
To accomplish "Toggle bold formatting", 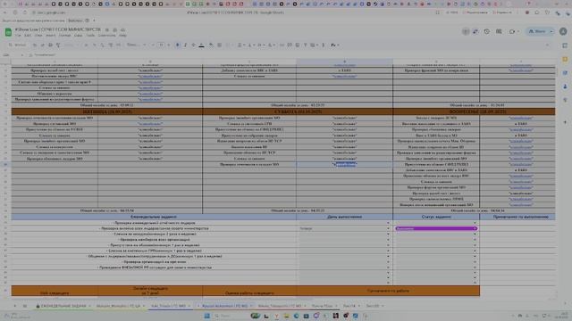I will (178, 45).
